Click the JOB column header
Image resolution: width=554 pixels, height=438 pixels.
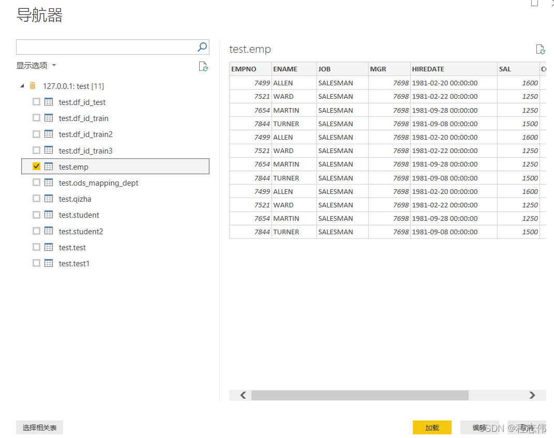(342, 69)
